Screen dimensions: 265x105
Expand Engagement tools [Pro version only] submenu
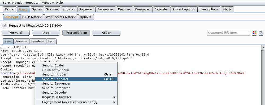pos(76,102)
